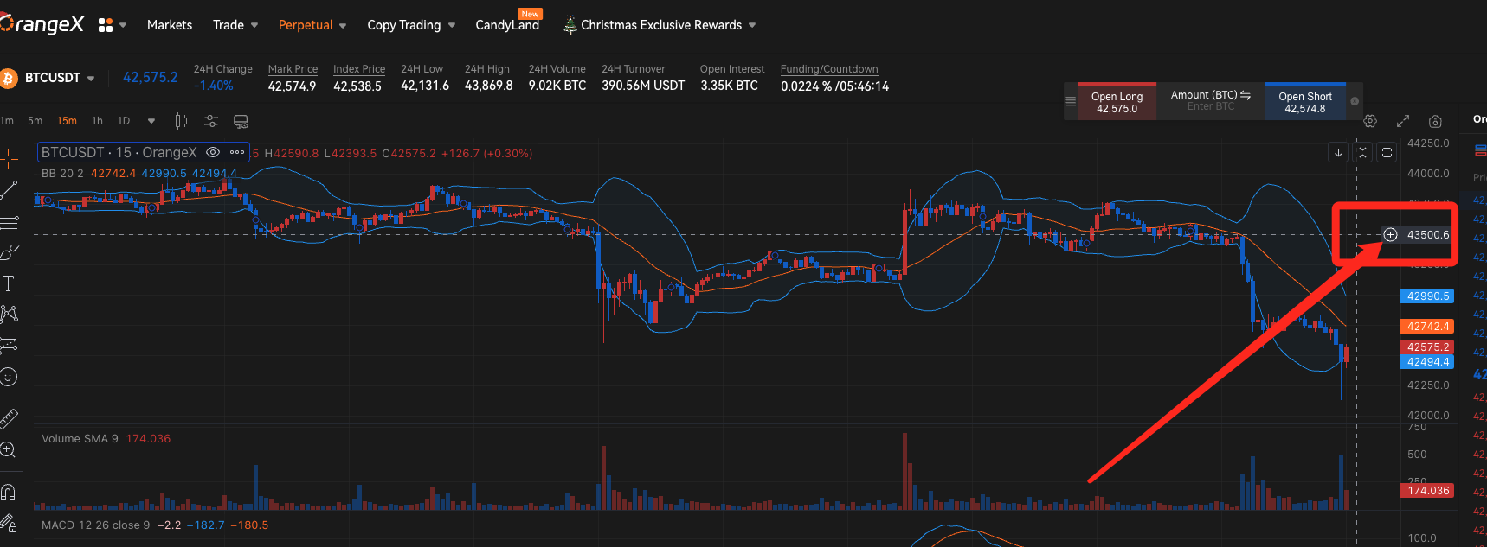The height and width of the screenshot is (547, 1487).
Task: Open the Copy Trading menu
Action: pyautogui.click(x=404, y=25)
